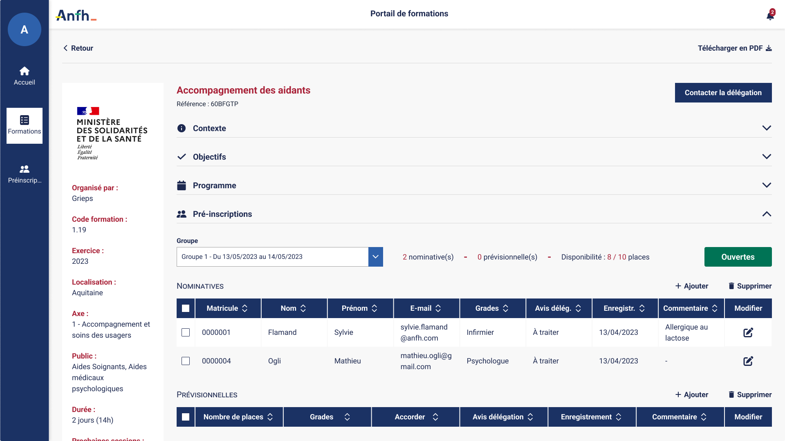Tick checkbox for Mathieu Ogli row
Screen dimensions: 785x441
point(186,361)
